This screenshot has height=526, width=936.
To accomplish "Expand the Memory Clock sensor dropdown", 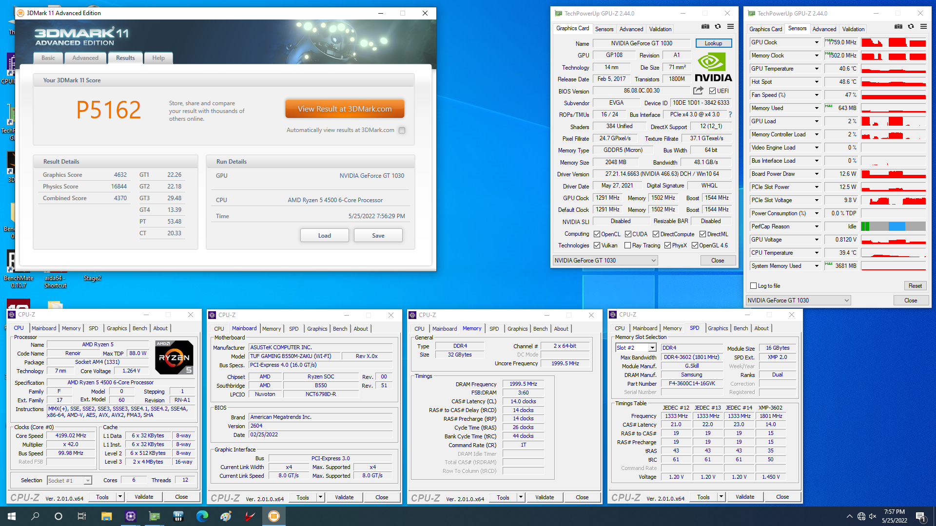I will 817,56.
